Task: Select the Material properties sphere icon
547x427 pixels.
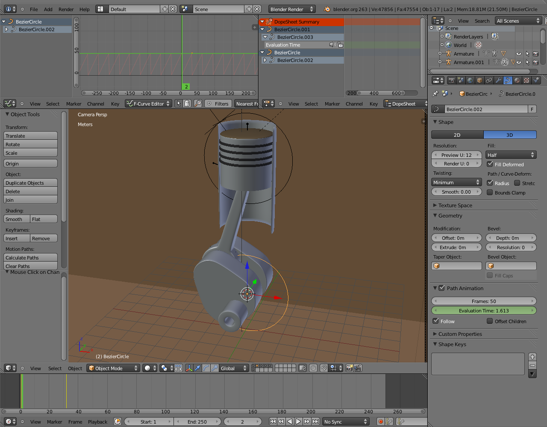Action: pyautogui.click(x=517, y=80)
